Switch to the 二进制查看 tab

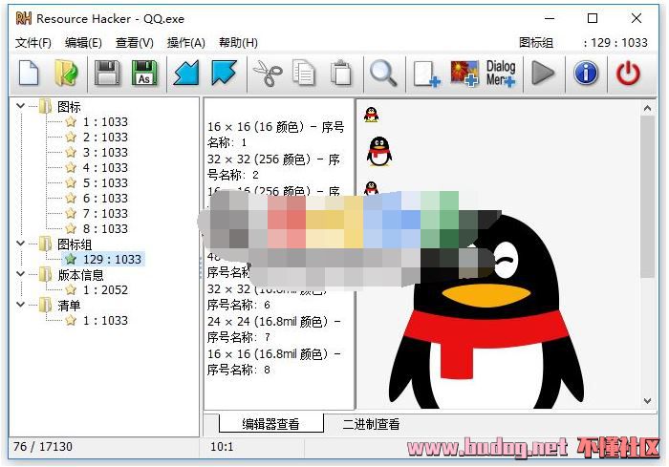tap(371, 424)
